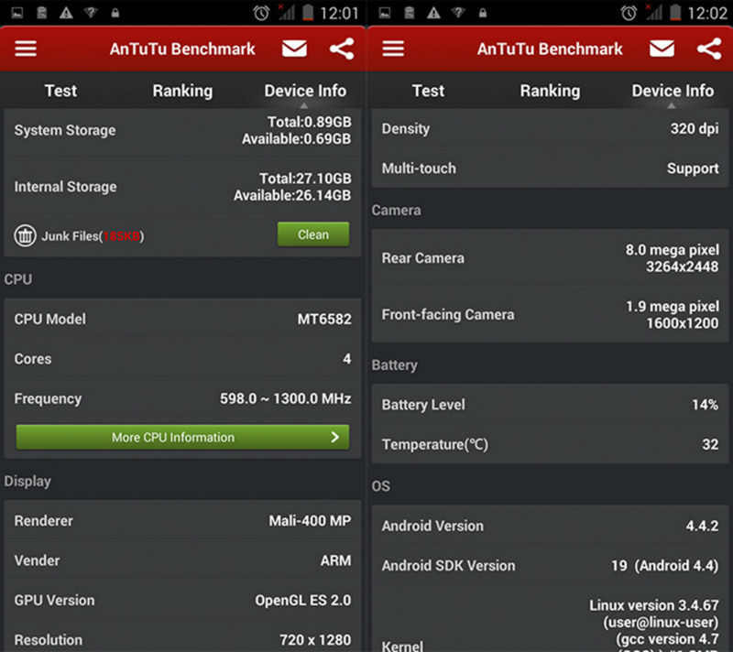
Task: Tap the CPU section header
Action: 18,279
